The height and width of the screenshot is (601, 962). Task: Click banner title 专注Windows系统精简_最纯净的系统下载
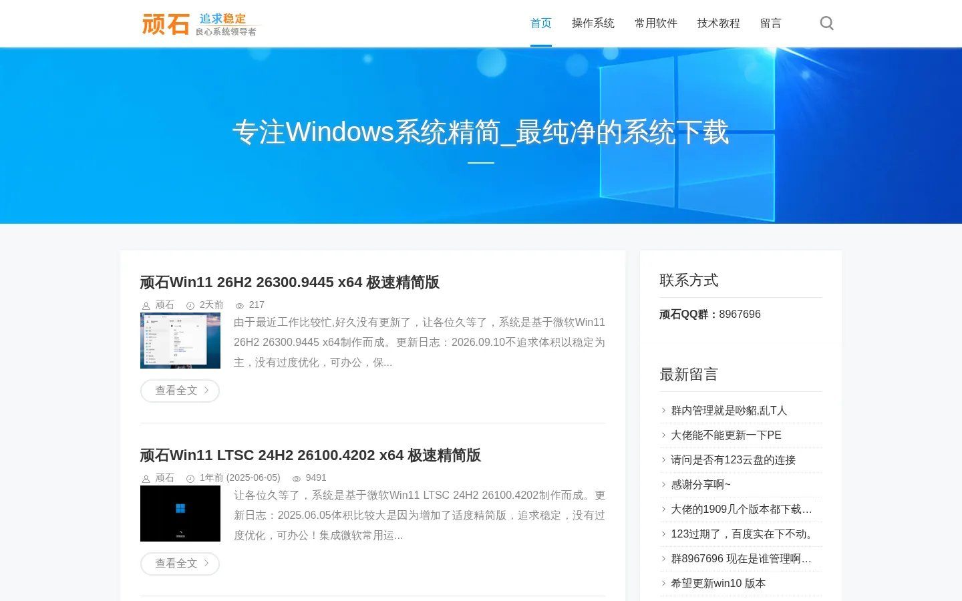tap(481, 132)
